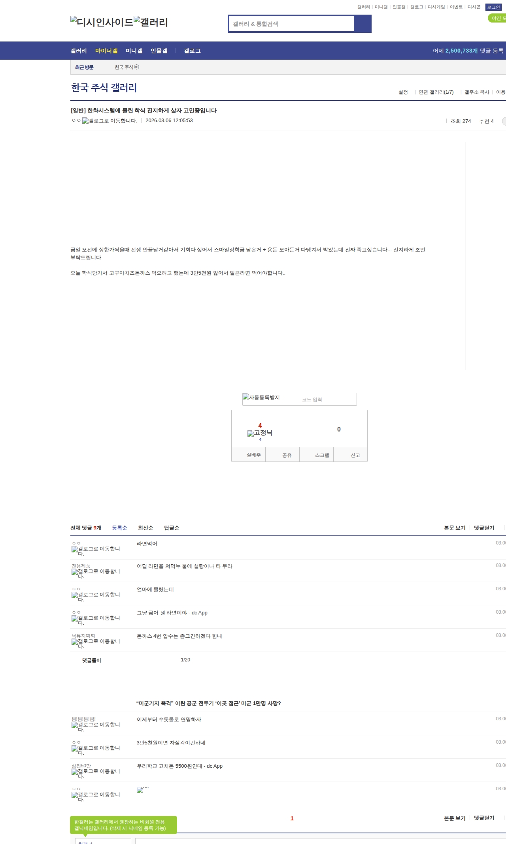Screen dimensions: 506x844
Task: Open 갤러리 in the blue navigation bar
Action: (x=79, y=51)
